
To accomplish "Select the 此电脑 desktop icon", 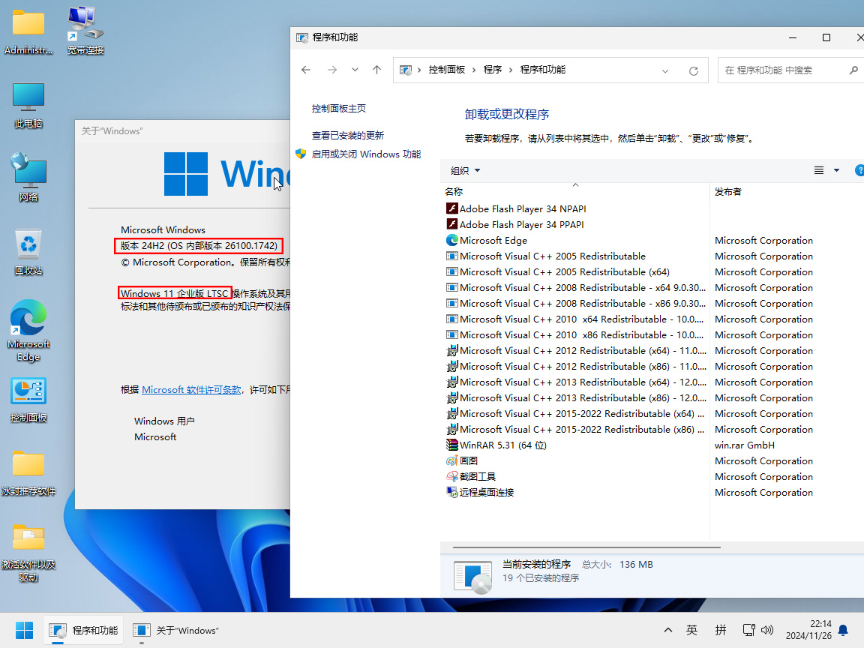I will click(28, 105).
